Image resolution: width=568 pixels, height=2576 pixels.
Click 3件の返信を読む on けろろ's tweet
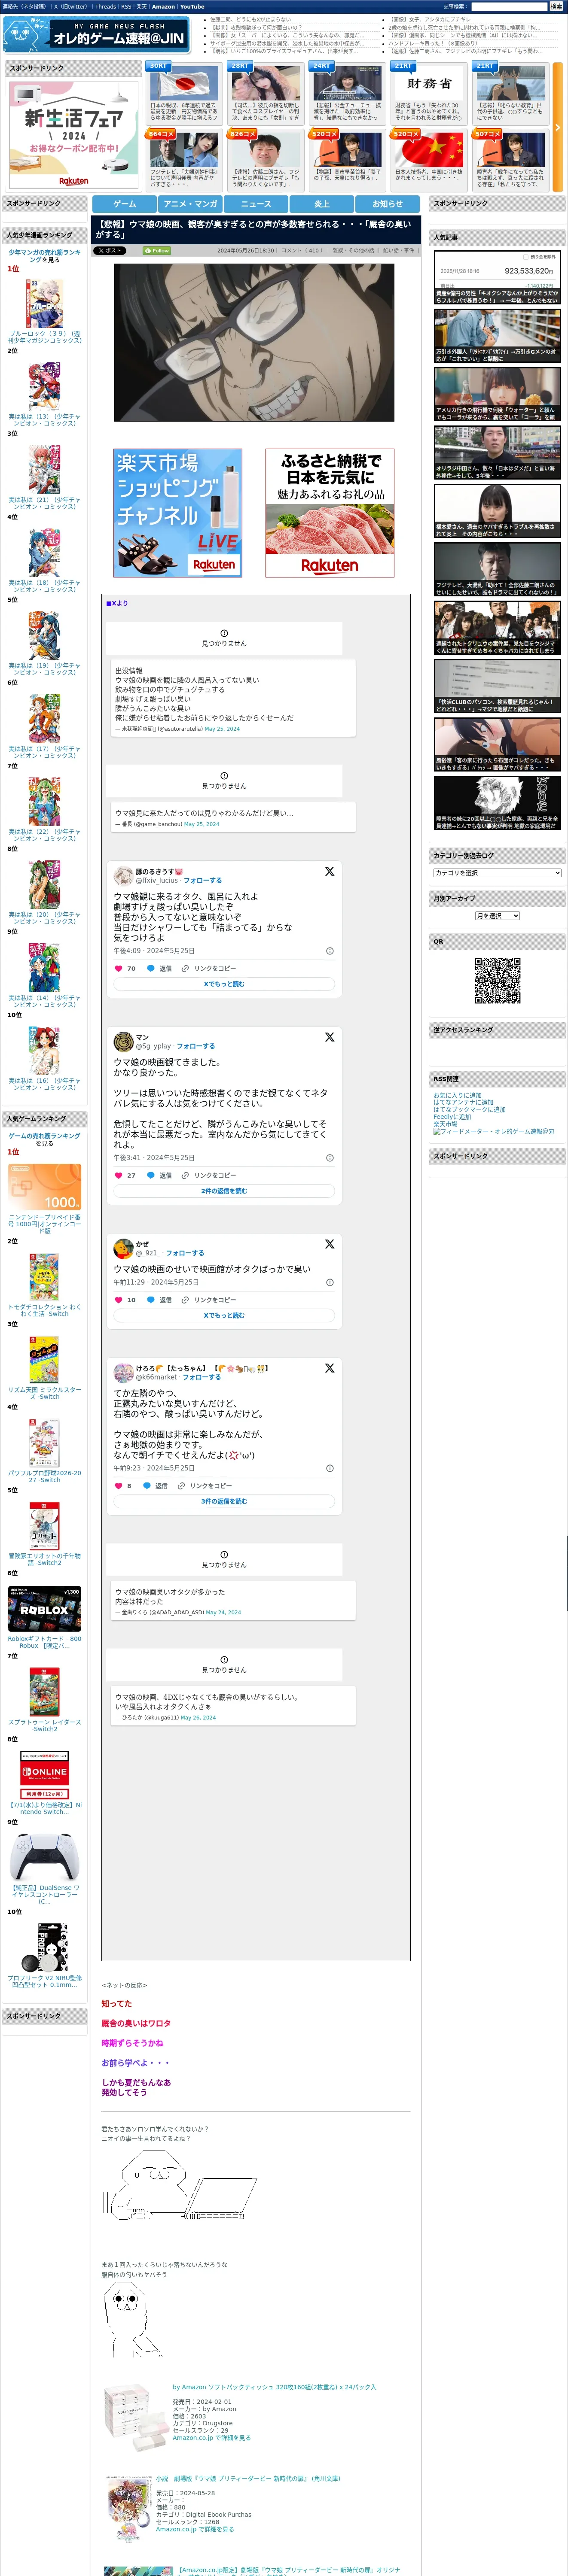(224, 1501)
